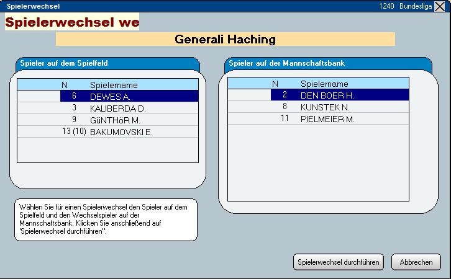This screenshot has width=451, height=279.
Task: Click the 1240 Bundesliga label in title bar
Action: click(x=405, y=6)
